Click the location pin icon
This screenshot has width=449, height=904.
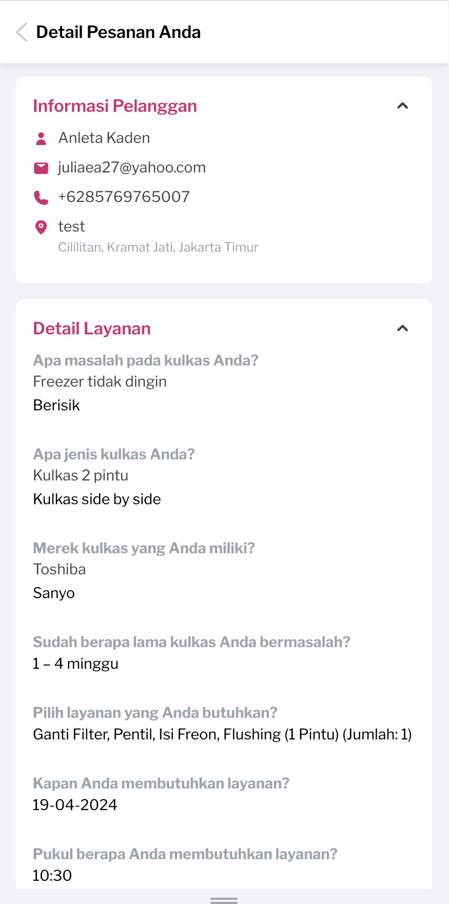pyautogui.click(x=41, y=227)
